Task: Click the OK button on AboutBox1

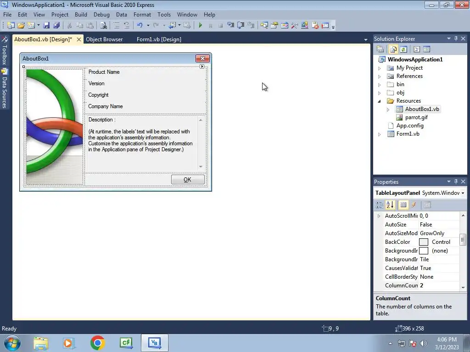Action: pos(188,180)
